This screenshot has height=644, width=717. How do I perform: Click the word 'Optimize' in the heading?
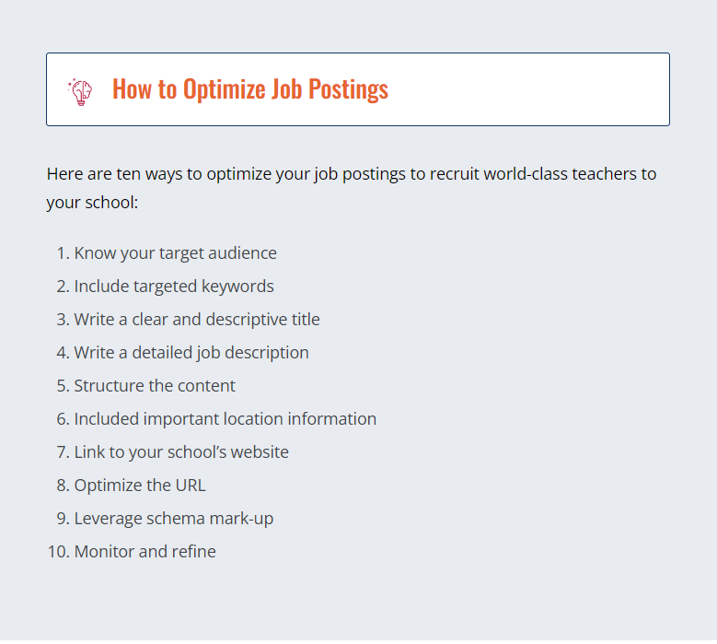tap(224, 88)
